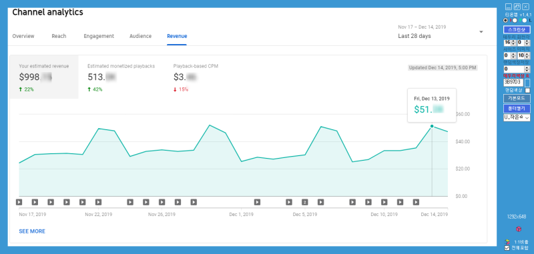
Task: Open the video marker for Nov 19
Action: coord(51,202)
